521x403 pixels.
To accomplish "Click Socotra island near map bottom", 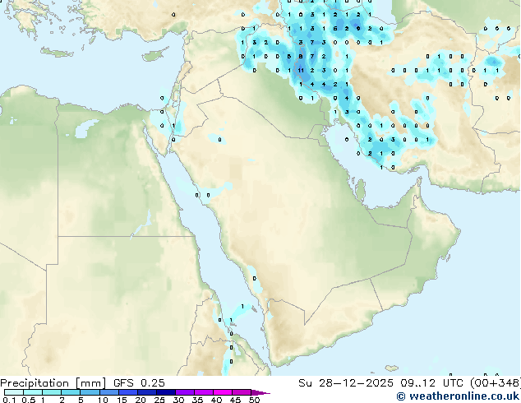I will (392, 368).
